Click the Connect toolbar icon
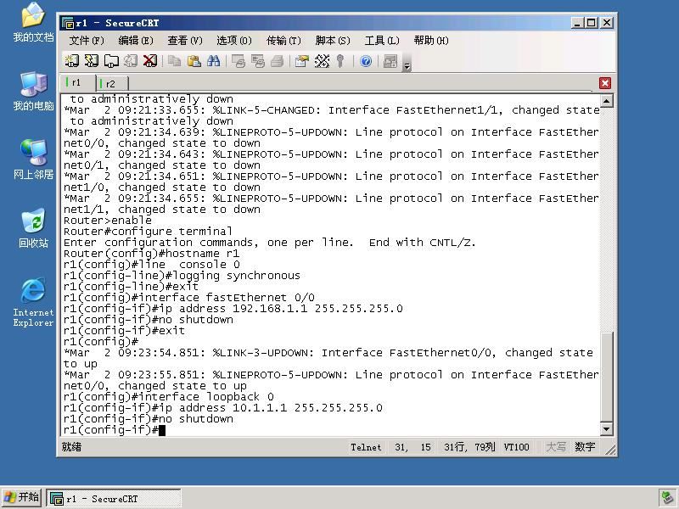This screenshot has height=509, width=679. [72, 61]
